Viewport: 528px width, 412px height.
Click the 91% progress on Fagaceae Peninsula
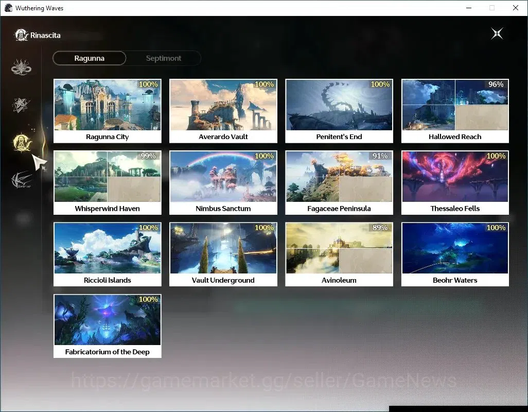click(x=380, y=156)
